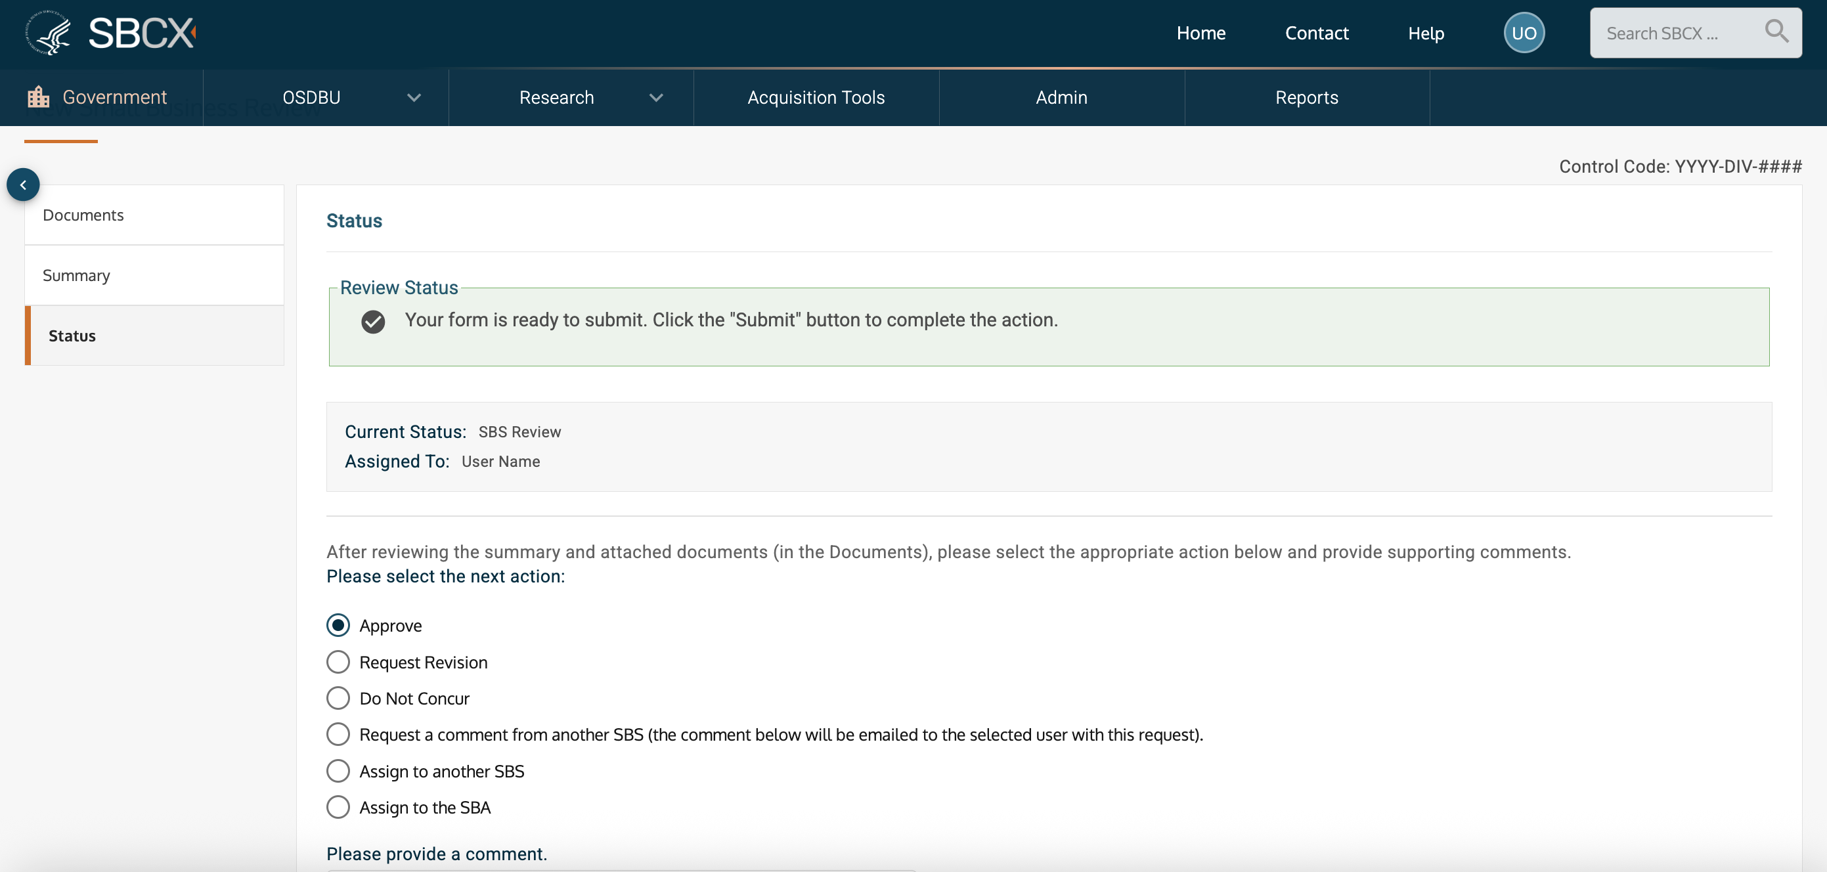Viewport: 1827px width, 872px height.
Task: Open the Reports menu item
Action: pos(1306,98)
